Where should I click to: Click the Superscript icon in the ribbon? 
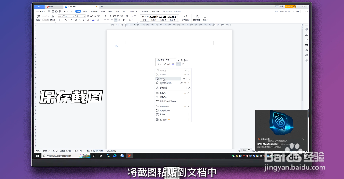pos(76,20)
